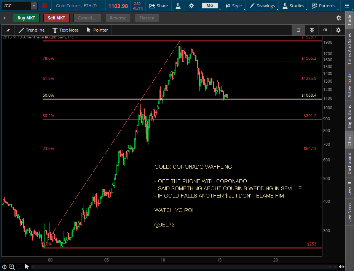Click the @JBL73 text in the note

tap(164, 225)
